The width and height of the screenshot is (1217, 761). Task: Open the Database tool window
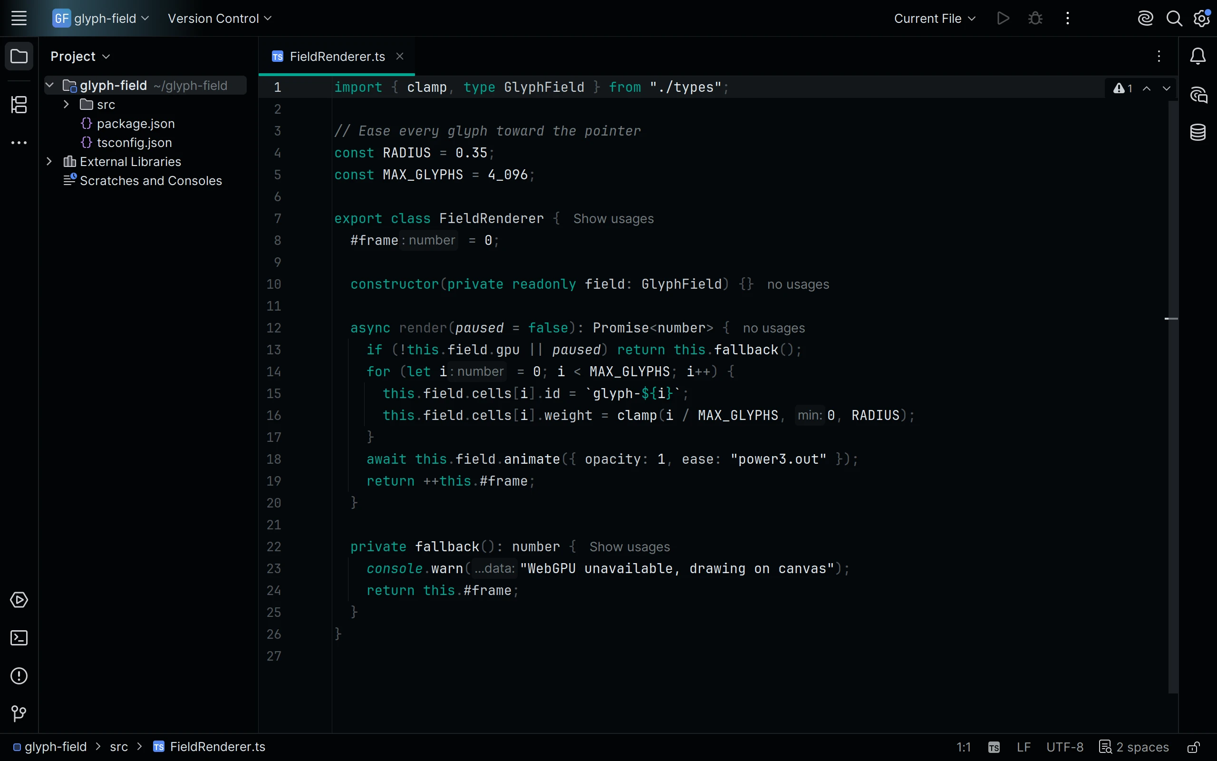click(1198, 133)
